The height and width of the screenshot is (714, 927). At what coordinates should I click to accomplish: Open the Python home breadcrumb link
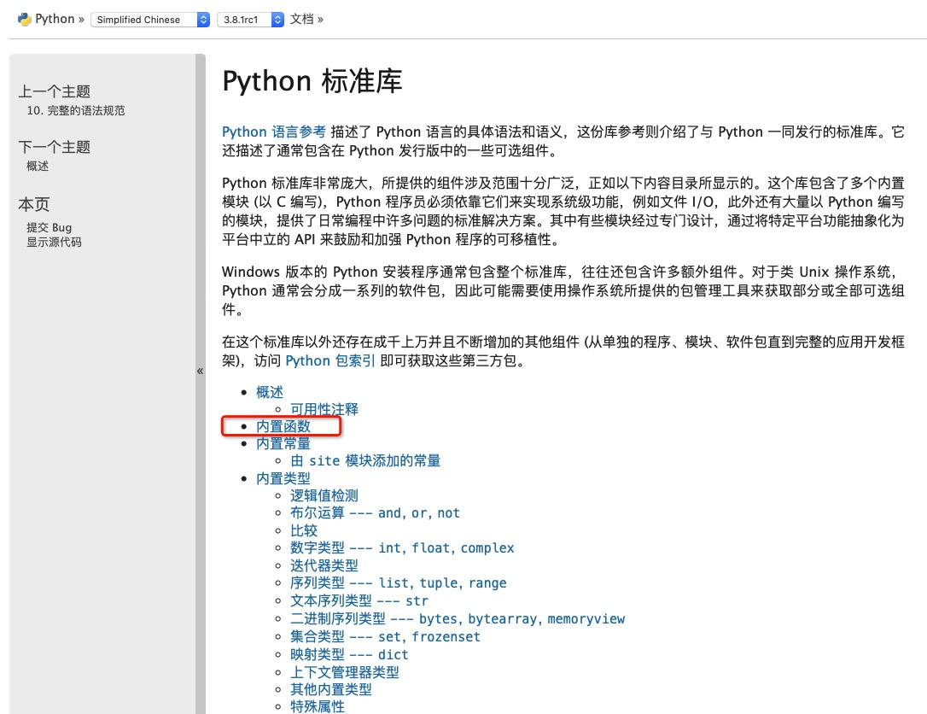point(55,19)
